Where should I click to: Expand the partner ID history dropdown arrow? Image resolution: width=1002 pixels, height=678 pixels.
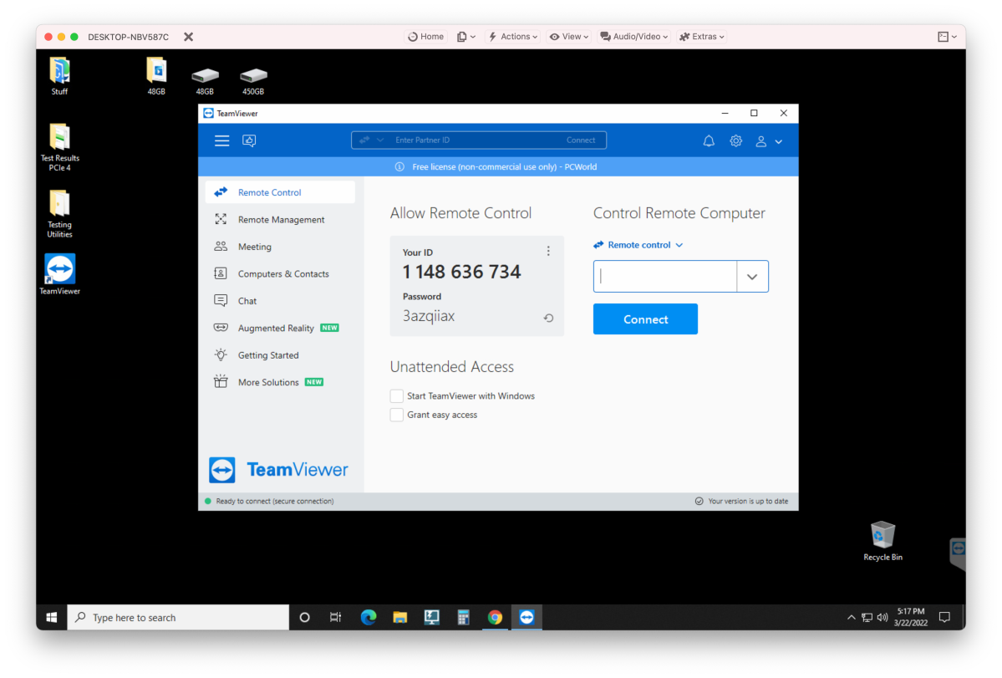752,277
